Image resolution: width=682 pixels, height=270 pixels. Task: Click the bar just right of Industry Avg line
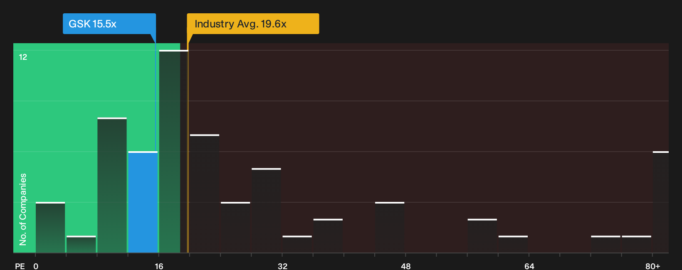click(x=205, y=194)
